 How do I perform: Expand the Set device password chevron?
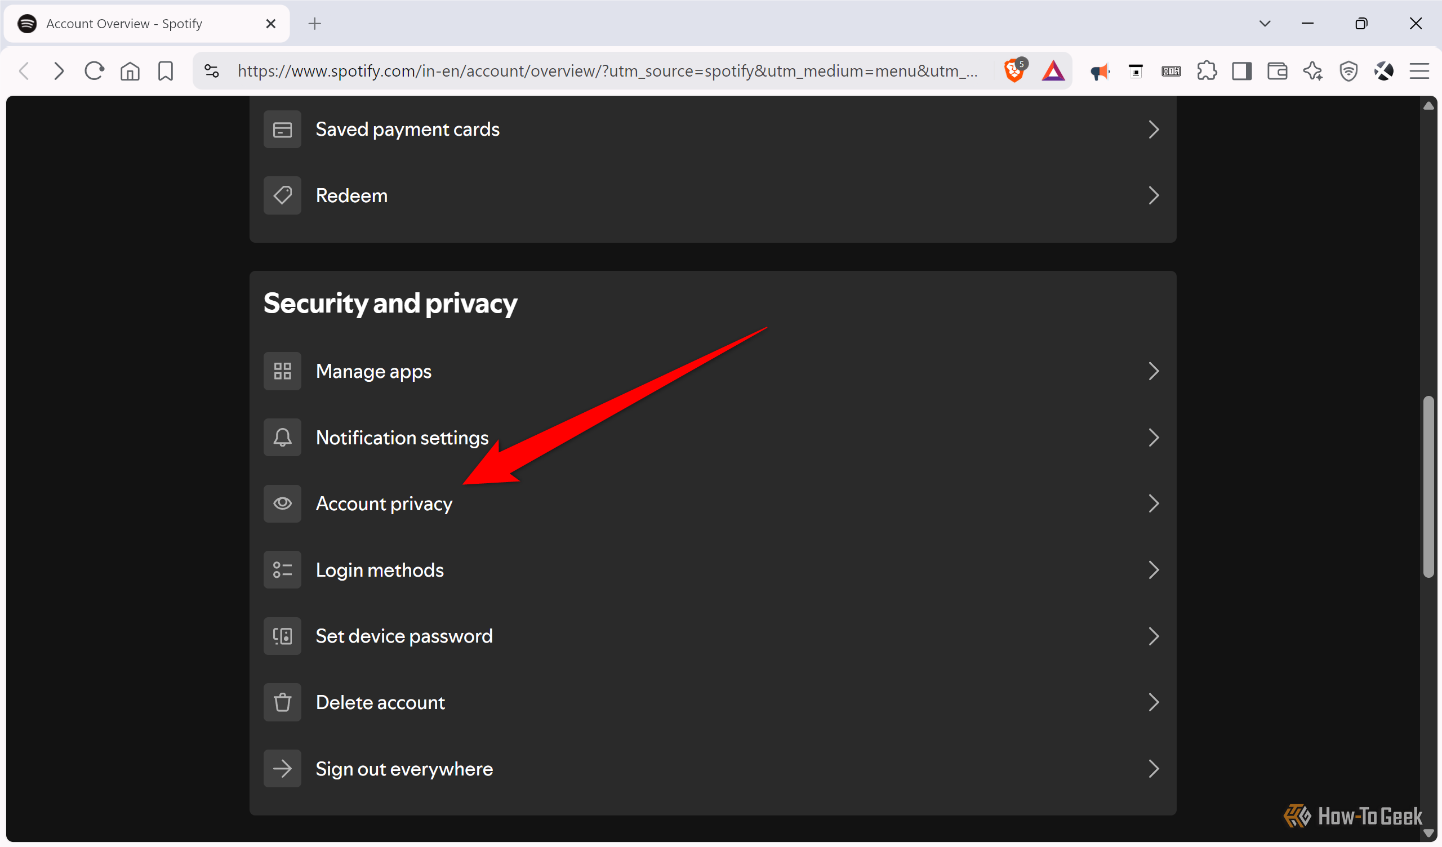point(1154,636)
